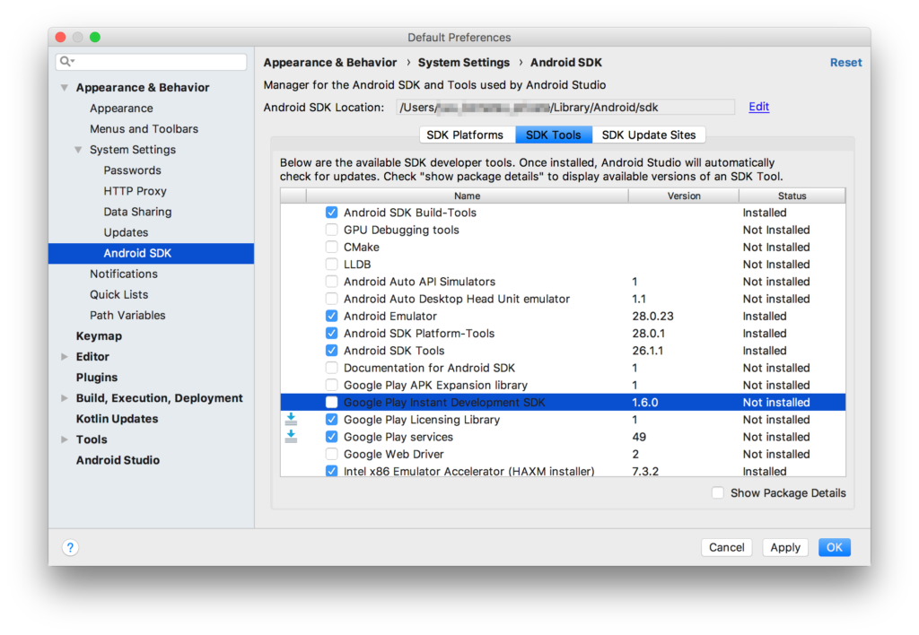919x635 pixels.
Task: Confirm with the OK button
Action: (x=835, y=547)
